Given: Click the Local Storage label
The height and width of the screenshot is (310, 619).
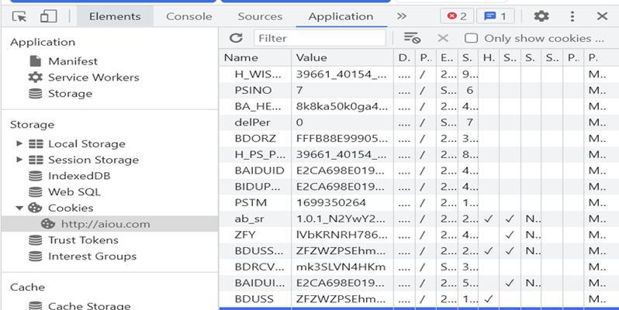Looking at the screenshot, I should [86, 143].
